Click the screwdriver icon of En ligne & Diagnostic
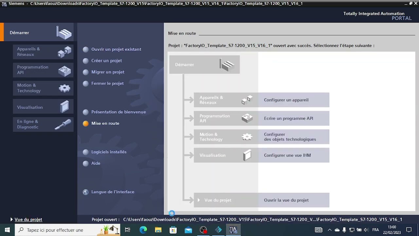 pyautogui.click(x=63, y=124)
